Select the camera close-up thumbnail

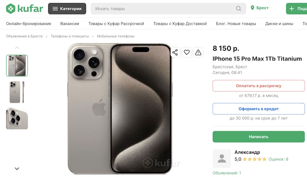(17, 119)
